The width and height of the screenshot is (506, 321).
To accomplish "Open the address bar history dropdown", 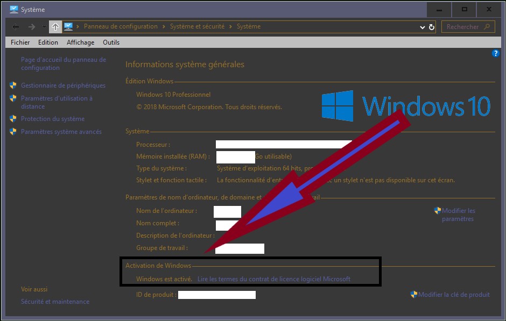I will tap(422, 27).
